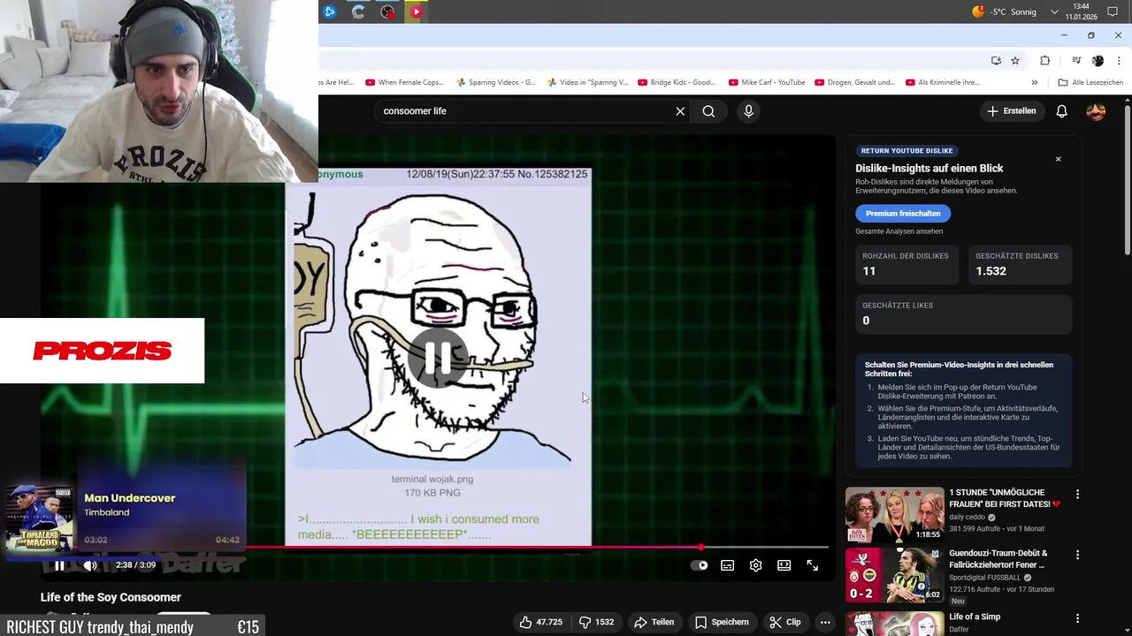This screenshot has height=636, width=1132.
Task: Like the video with 47.725 likes
Action: [x=541, y=622]
